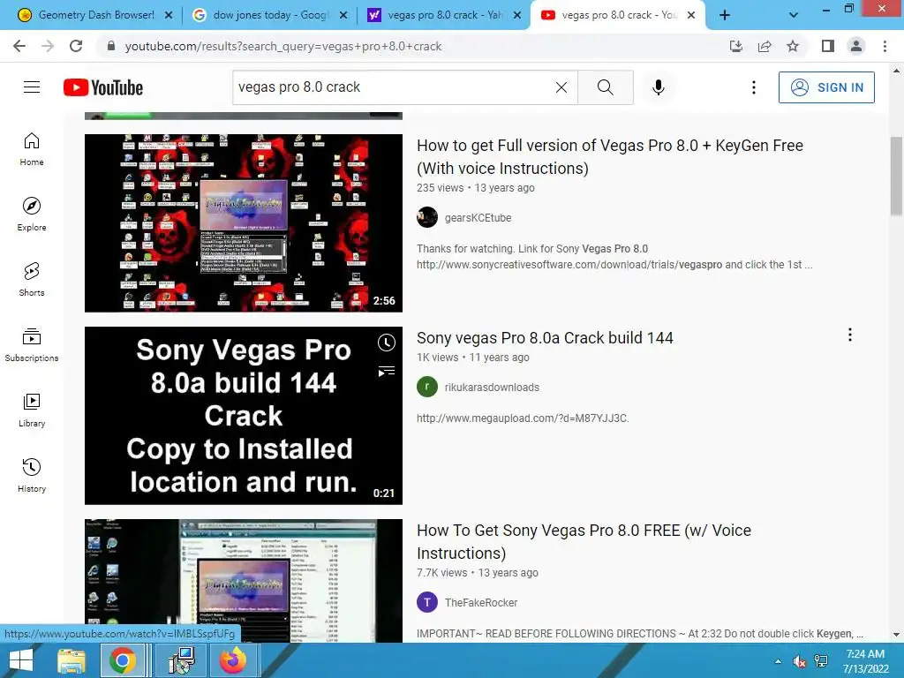
Task: Open the YouTube hamburger guide menu
Action: [32, 87]
